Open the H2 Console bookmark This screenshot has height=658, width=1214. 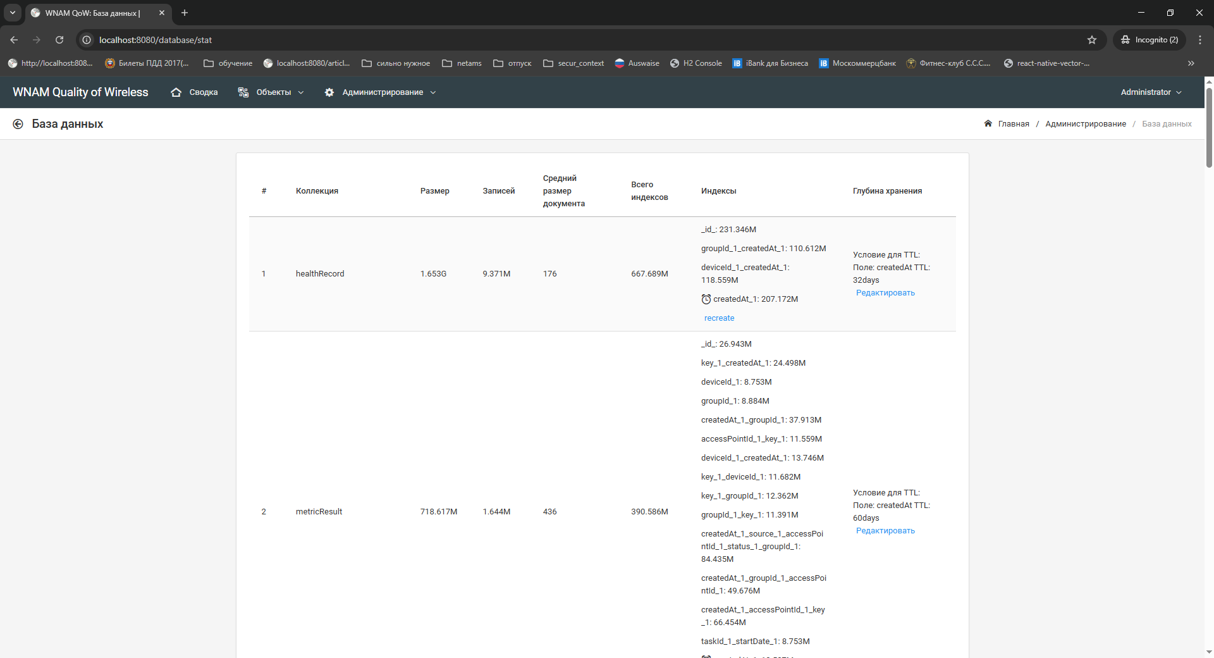(696, 63)
